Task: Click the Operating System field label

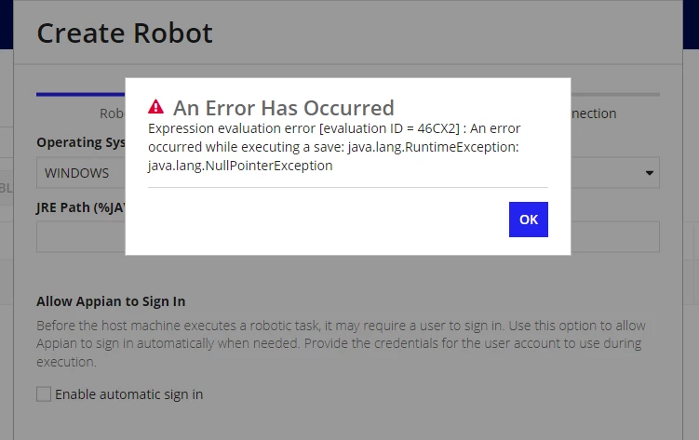Action: click(81, 142)
